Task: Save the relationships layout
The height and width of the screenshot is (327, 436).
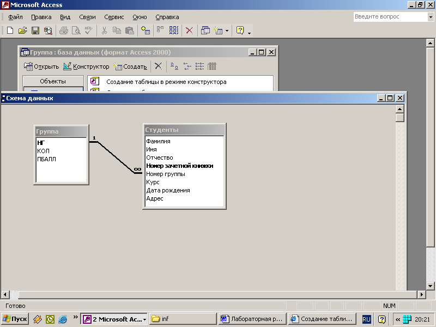Action: [x=35, y=31]
